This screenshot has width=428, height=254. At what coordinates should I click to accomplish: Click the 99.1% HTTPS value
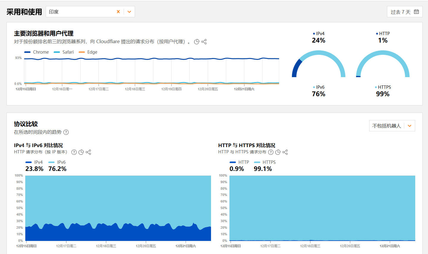pyautogui.click(x=263, y=169)
